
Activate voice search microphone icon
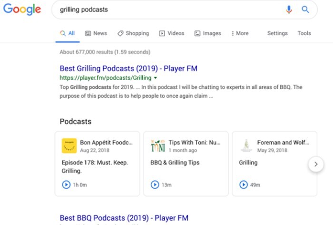click(x=289, y=10)
